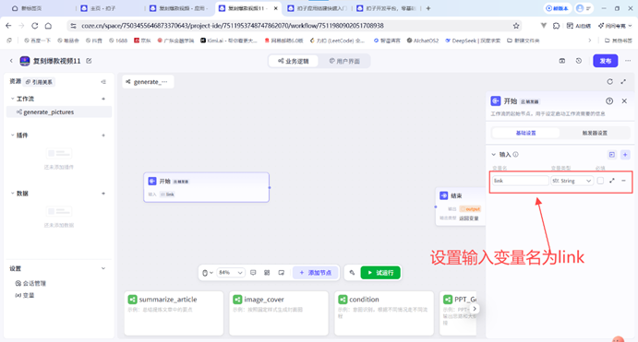This screenshot has width=638, height=342.
Task: Open the Kimi.ai bookmark
Action: [229, 41]
